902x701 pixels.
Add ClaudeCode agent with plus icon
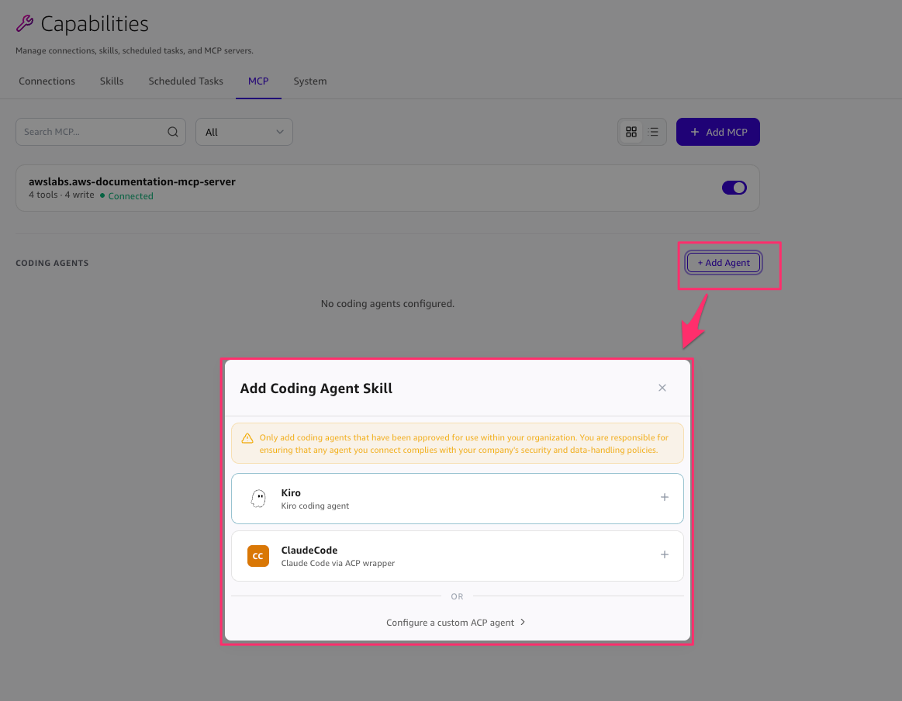[665, 554]
